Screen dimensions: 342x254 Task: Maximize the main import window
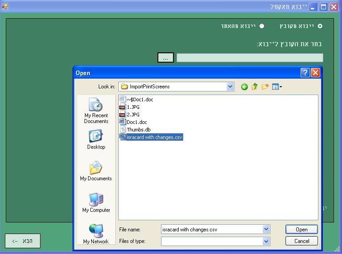[x=323, y=7]
